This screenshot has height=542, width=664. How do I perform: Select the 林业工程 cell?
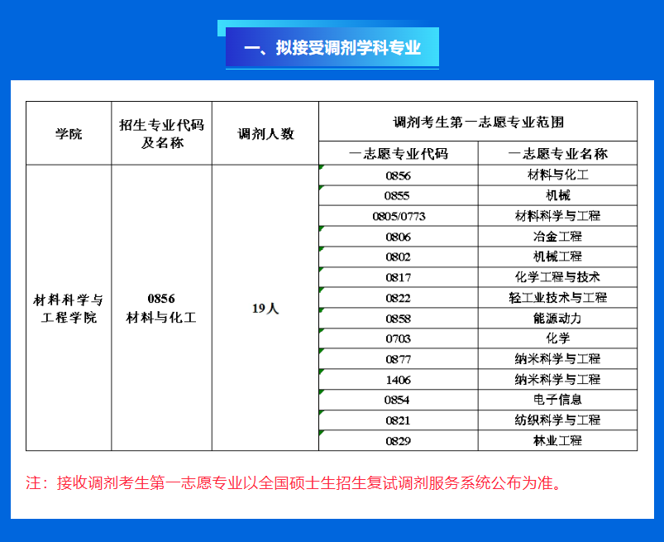(557, 441)
